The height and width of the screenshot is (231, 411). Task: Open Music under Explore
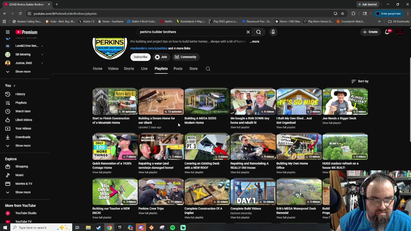(x=19, y=175)
